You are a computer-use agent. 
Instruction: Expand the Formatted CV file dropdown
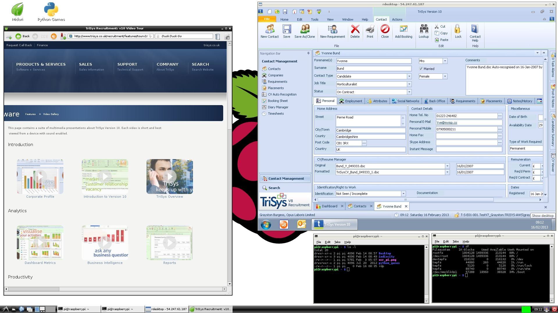[x=447, y=172]
